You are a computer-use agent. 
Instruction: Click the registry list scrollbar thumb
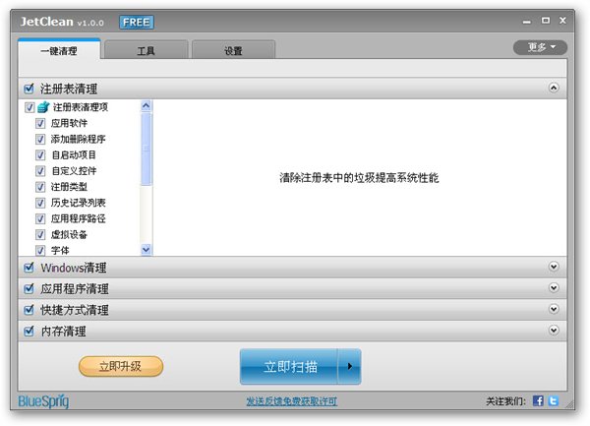pos(146,149)
